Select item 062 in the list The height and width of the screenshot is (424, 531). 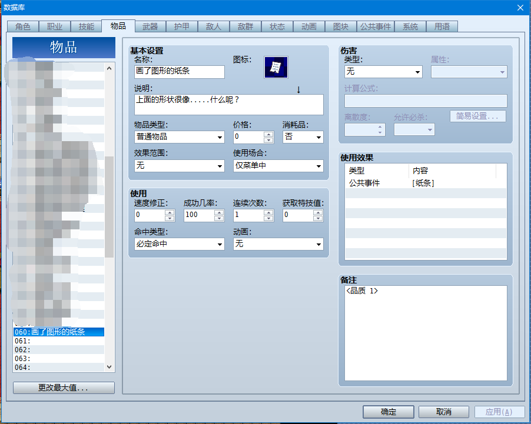pyautogui.click(x=59, y=349)
